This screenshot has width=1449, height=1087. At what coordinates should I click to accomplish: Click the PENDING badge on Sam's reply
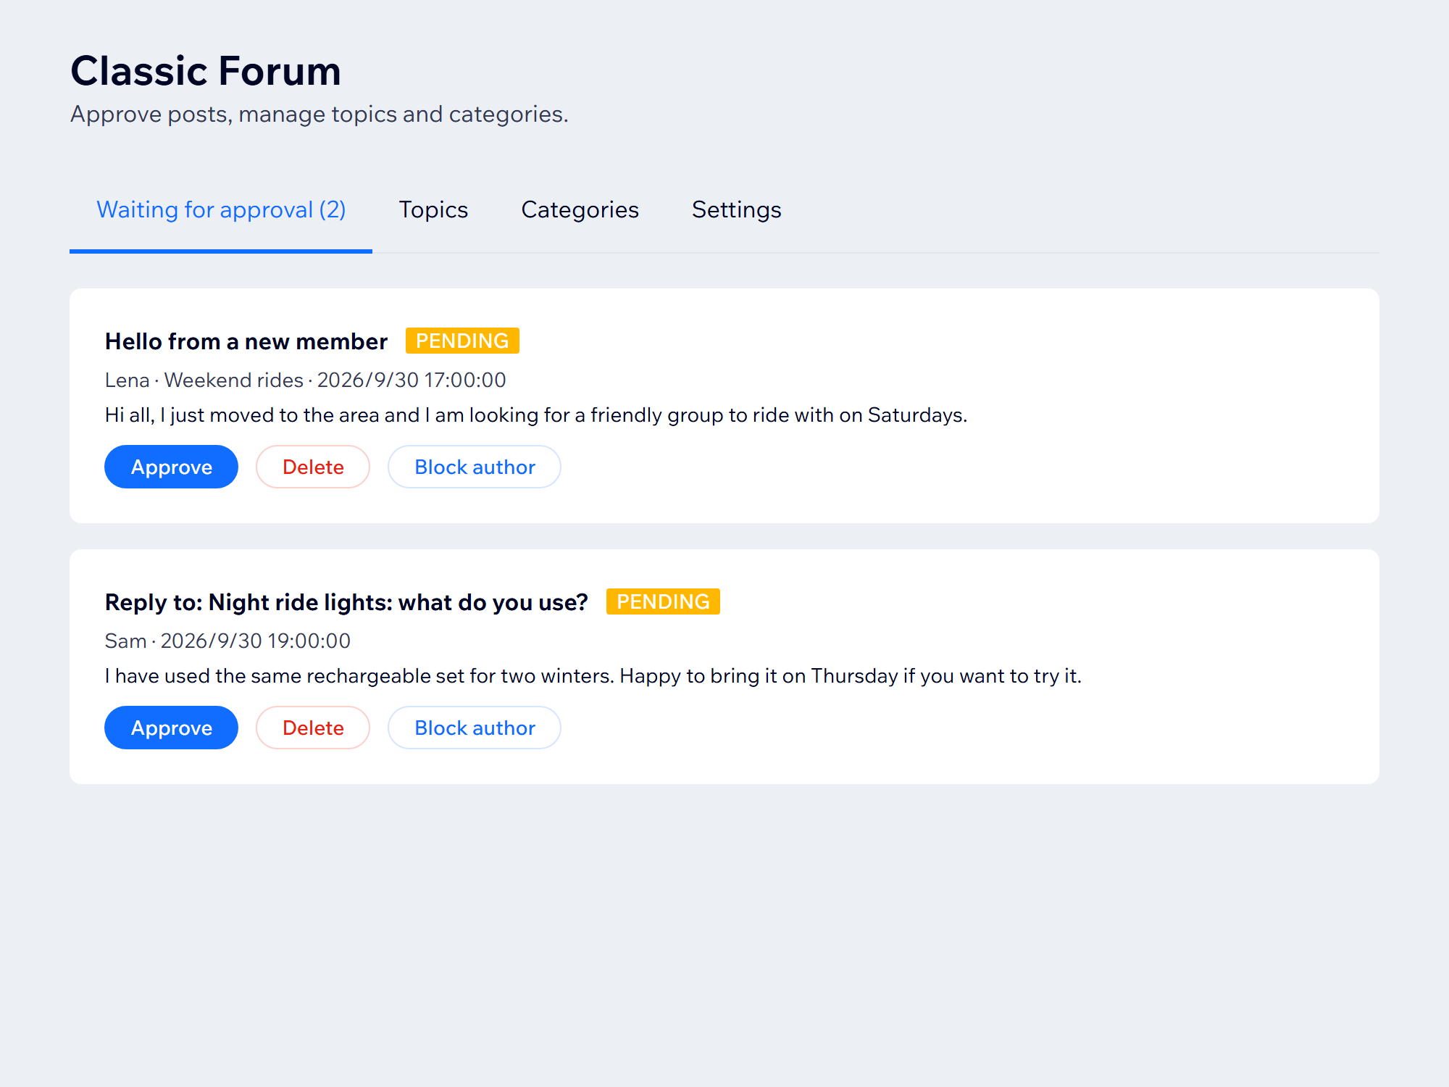click(663, 601)
